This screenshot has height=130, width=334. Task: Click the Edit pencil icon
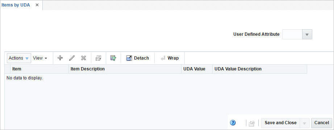point(72,58)
